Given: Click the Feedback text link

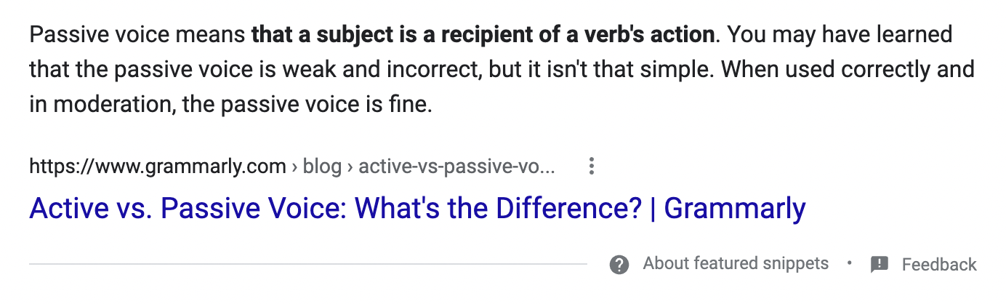Looking at the screenshot, I should tap(939, 264).
